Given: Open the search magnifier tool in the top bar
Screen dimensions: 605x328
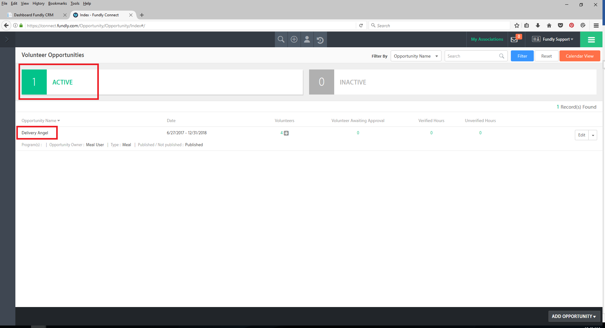Looking at the screenshot, I should [x=281, y=39].
